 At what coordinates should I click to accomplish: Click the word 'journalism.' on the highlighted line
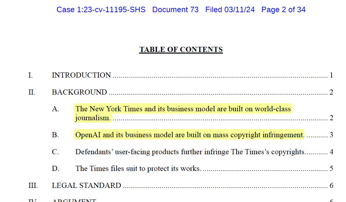click(x=93, y=118)
